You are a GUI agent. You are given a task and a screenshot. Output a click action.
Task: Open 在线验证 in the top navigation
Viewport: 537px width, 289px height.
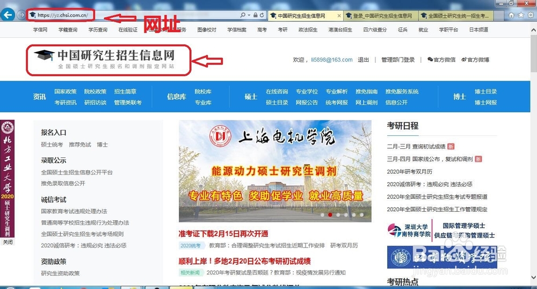tap(128, 30)
